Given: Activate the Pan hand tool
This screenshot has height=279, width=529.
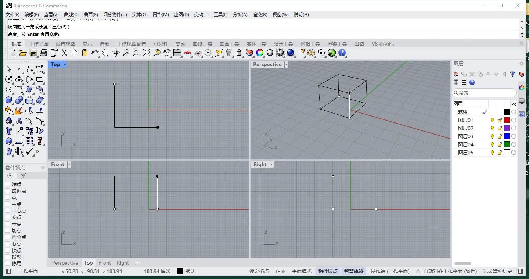Looking at the screenshot, I should tap(105, 53).
